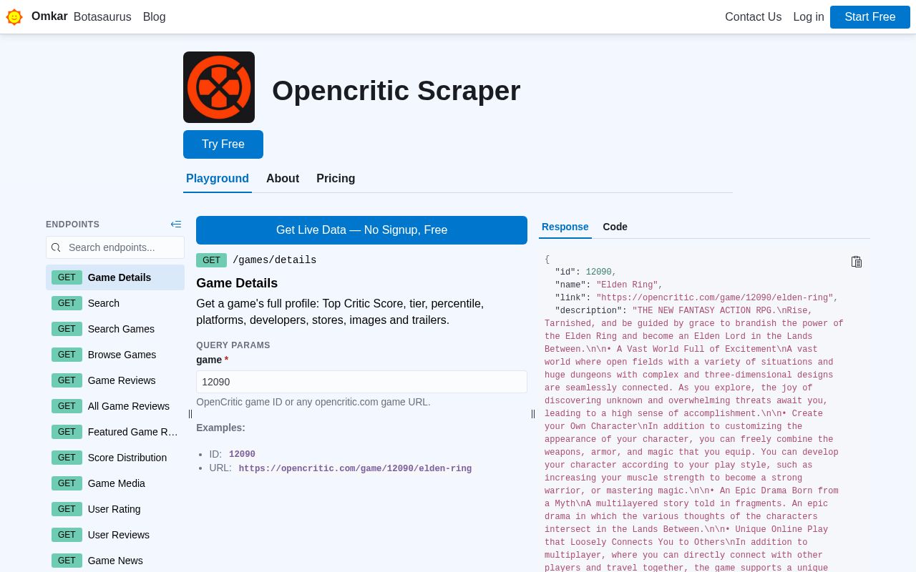The image size is (916, 572).
Task: Click the Opencritic Scraper page title
Action: point(396,91)
